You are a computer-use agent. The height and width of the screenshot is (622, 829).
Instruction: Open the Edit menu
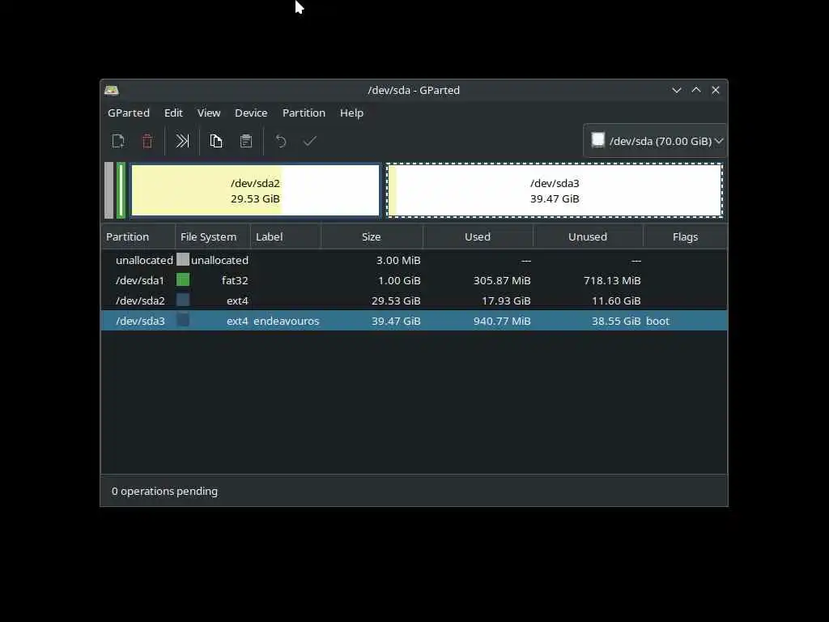173,113
